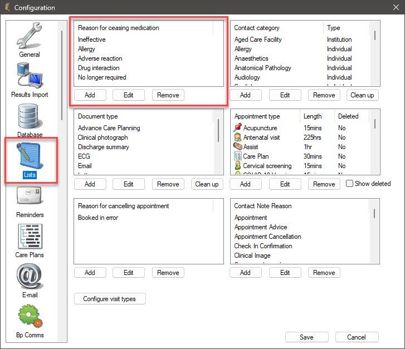This screenshot has width=405, height=349.
Task: Open the General settings wrench icon
Action: pos(29,36)
